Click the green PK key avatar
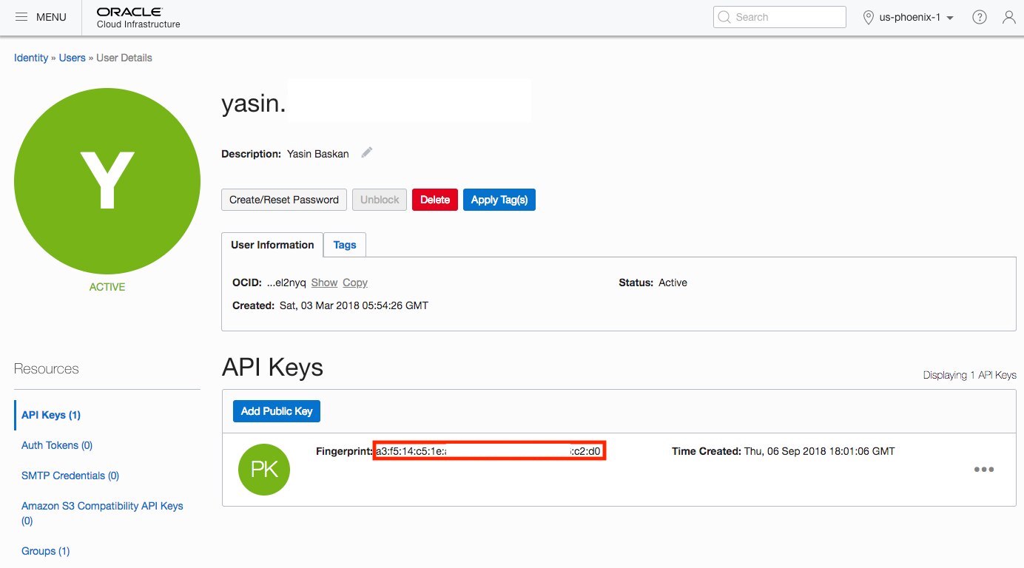This screenshot has width=1024, height=568. coord(264,470)
